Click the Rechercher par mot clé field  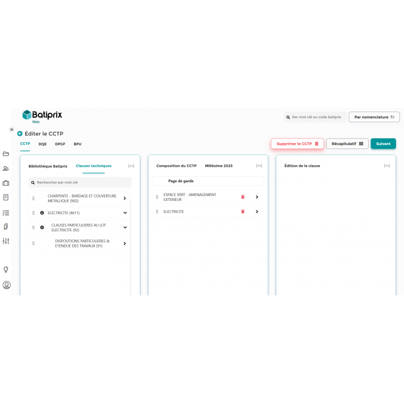(80, 182)
